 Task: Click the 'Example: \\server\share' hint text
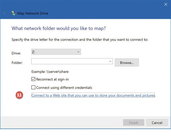point(50,72)
